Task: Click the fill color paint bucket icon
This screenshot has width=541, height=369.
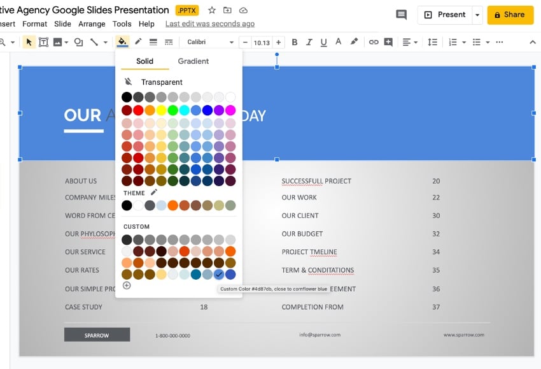Action: point(122,42)
